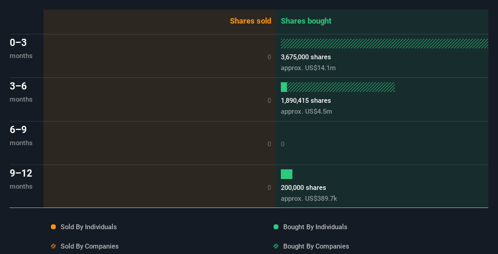Click the shares sold 0 in the 9–12 months row

(269, 187)
